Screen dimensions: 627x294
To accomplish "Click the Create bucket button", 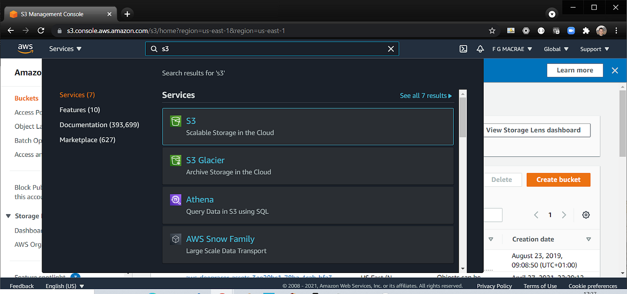I will point(558,180).
